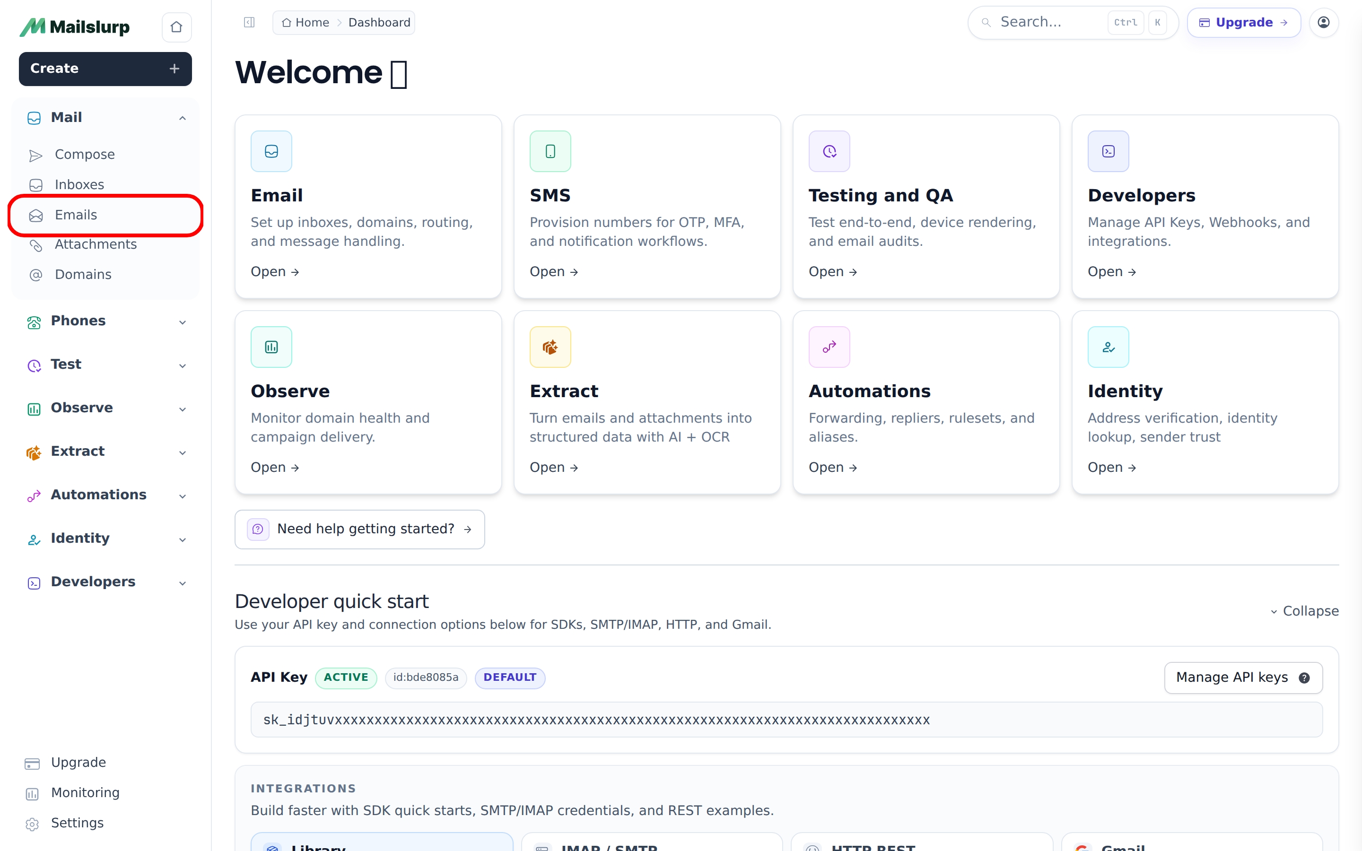
Task: Click Open link on the SMS card
Action: (554, 272)
